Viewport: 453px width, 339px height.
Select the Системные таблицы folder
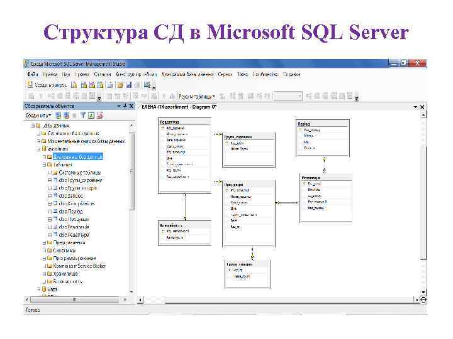(80, 173)
